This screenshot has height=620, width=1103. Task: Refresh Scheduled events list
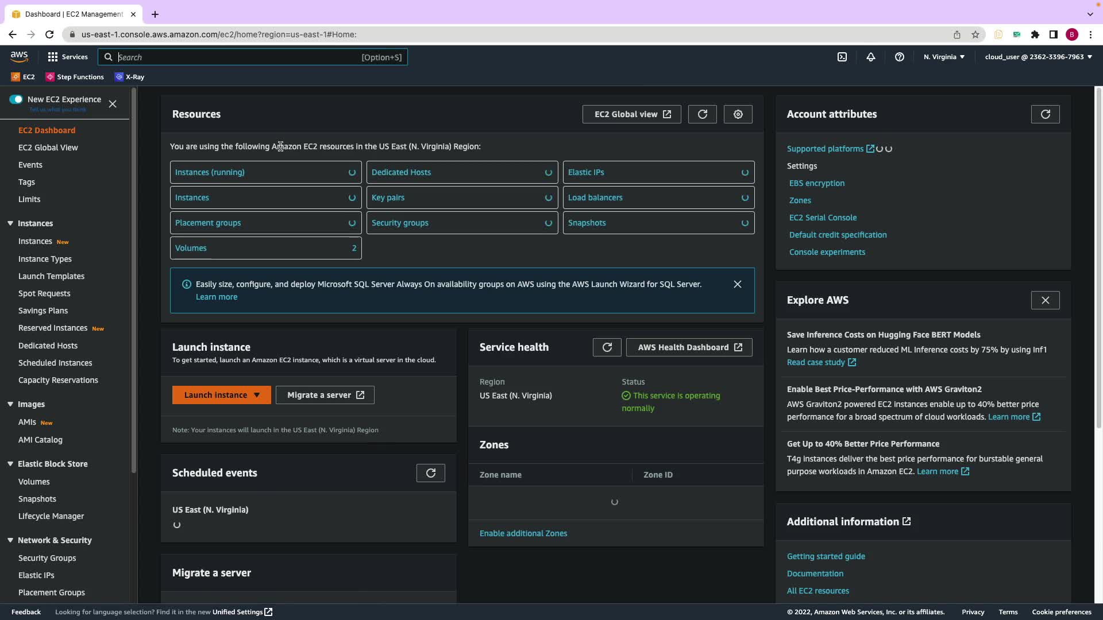click(x=430, y=473)
